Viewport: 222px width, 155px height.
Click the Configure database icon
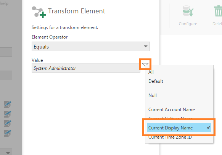[188, 11]
